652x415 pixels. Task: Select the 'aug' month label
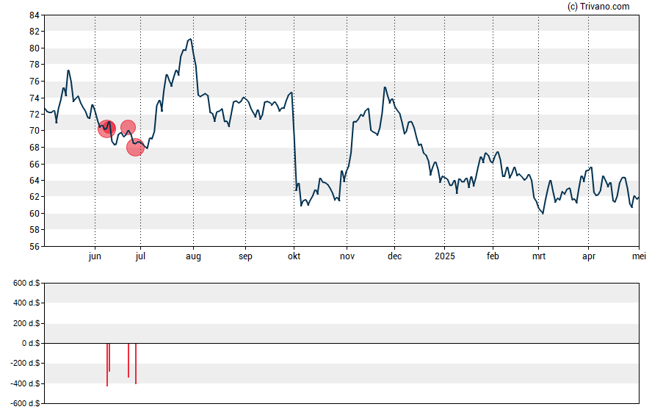193,256
